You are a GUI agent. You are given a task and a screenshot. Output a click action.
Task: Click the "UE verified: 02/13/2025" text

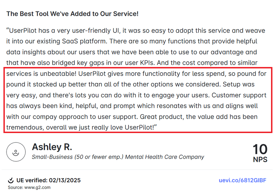pos(48,180)
